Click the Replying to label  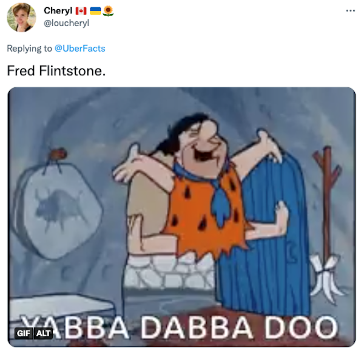pos(29,49)
